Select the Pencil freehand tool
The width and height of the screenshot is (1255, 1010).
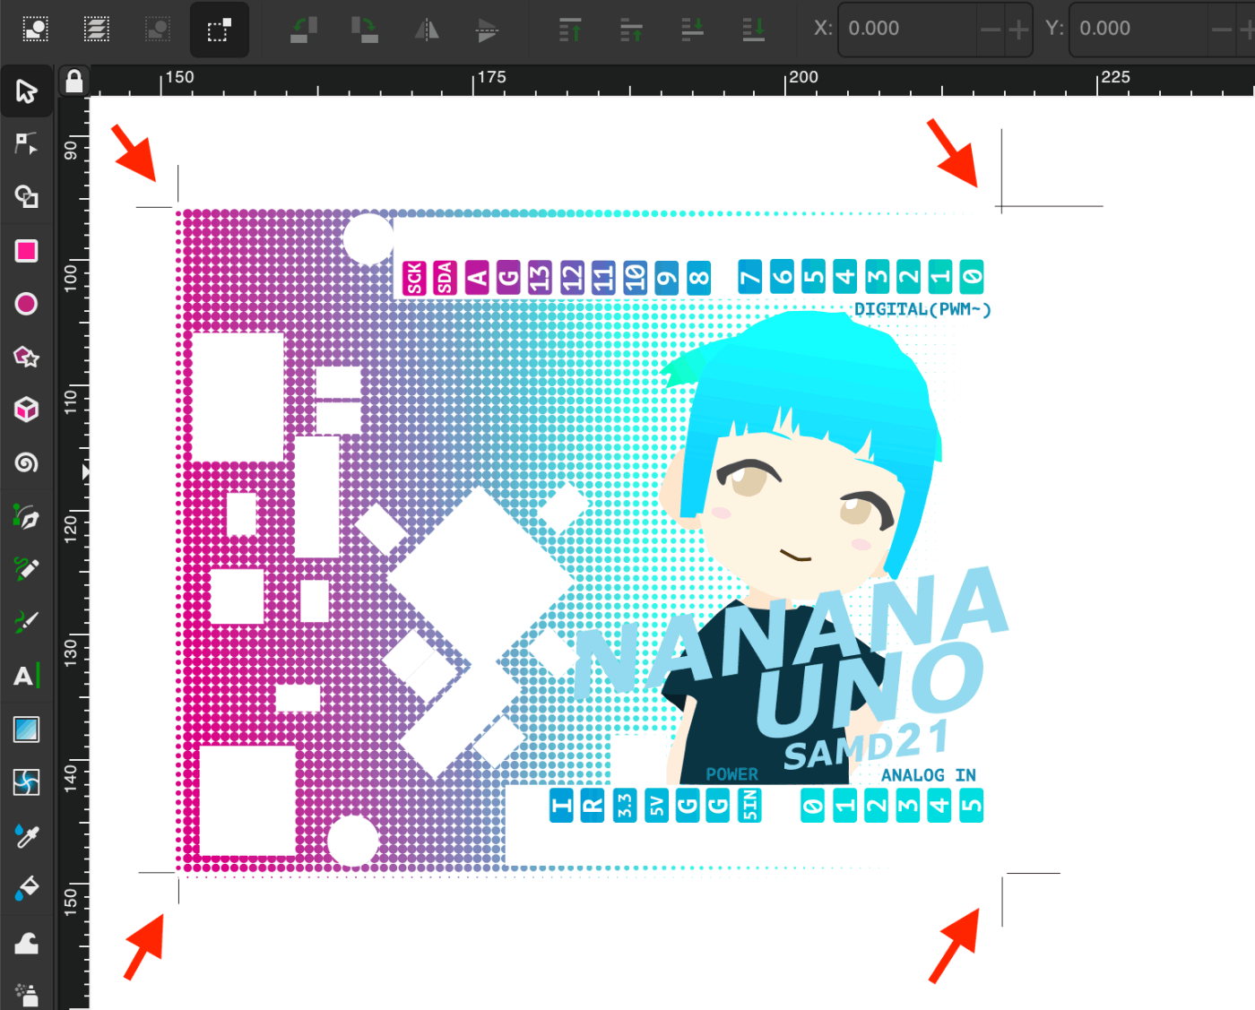point(27,569)
